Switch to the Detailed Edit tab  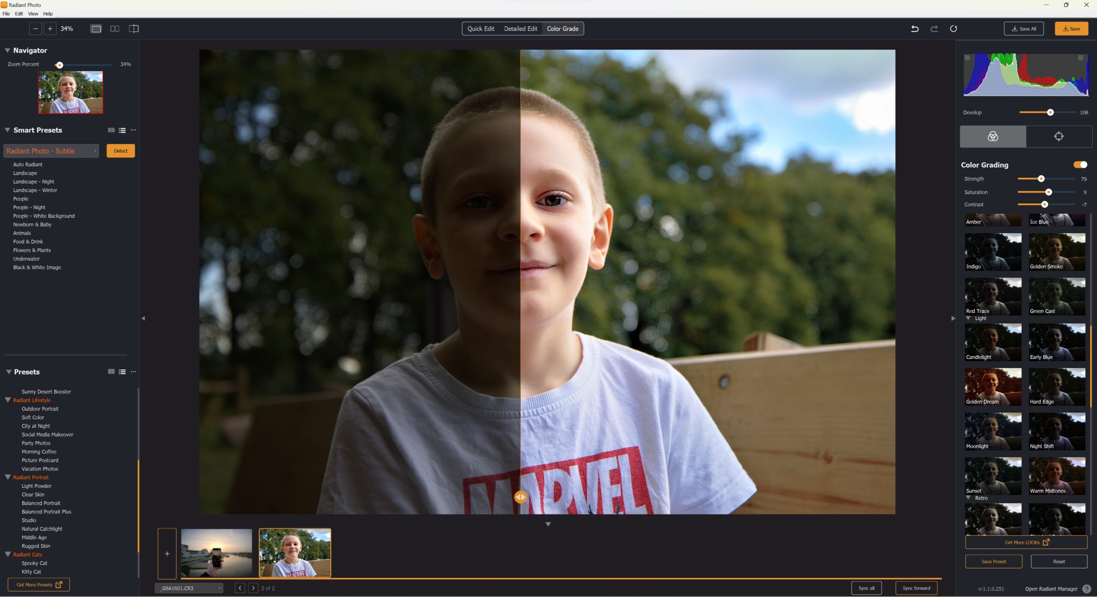coord(520,29)
